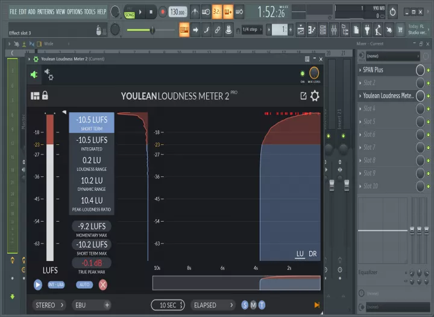This screenshot has height=317, width=434.
Task: Click the blue play button in Youlean meter
Action: (38, 284)
